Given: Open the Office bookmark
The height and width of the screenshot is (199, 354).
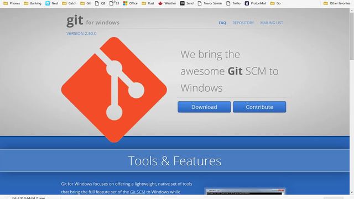Looking at the screenshot, I should pyautogui.click(x=131, y=3).
